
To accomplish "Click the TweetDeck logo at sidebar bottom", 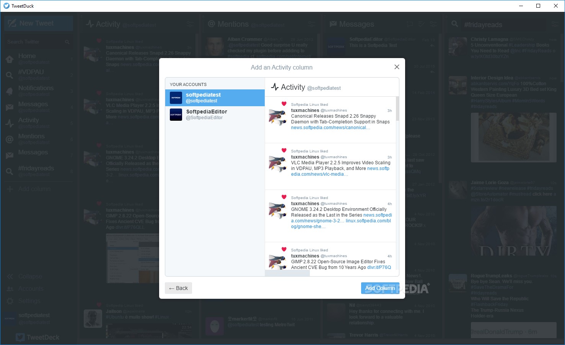I will [38, 337].
